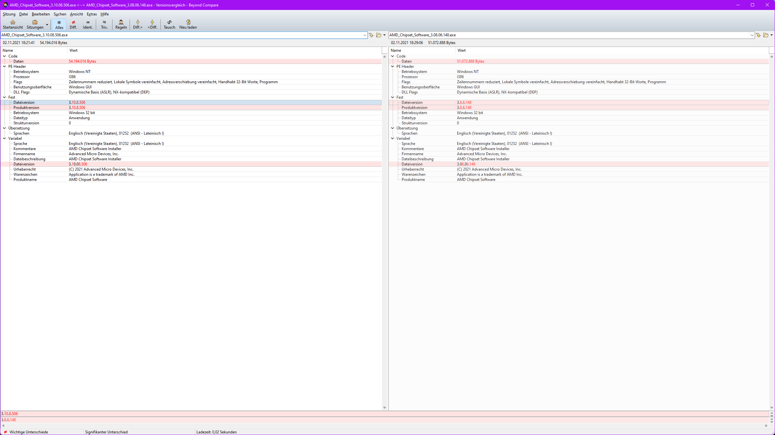Viewport: 775px width, 435px height.
Task: Toggle the Diff. show differences filter
Action: (73, 24)
